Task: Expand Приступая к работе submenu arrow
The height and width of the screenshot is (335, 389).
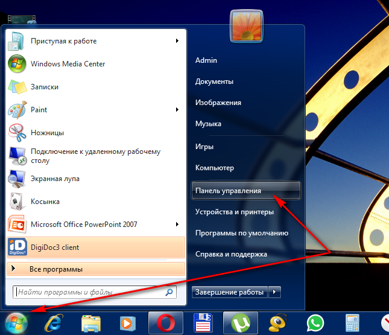Action: pyautogui.click(x=177, y=40)
